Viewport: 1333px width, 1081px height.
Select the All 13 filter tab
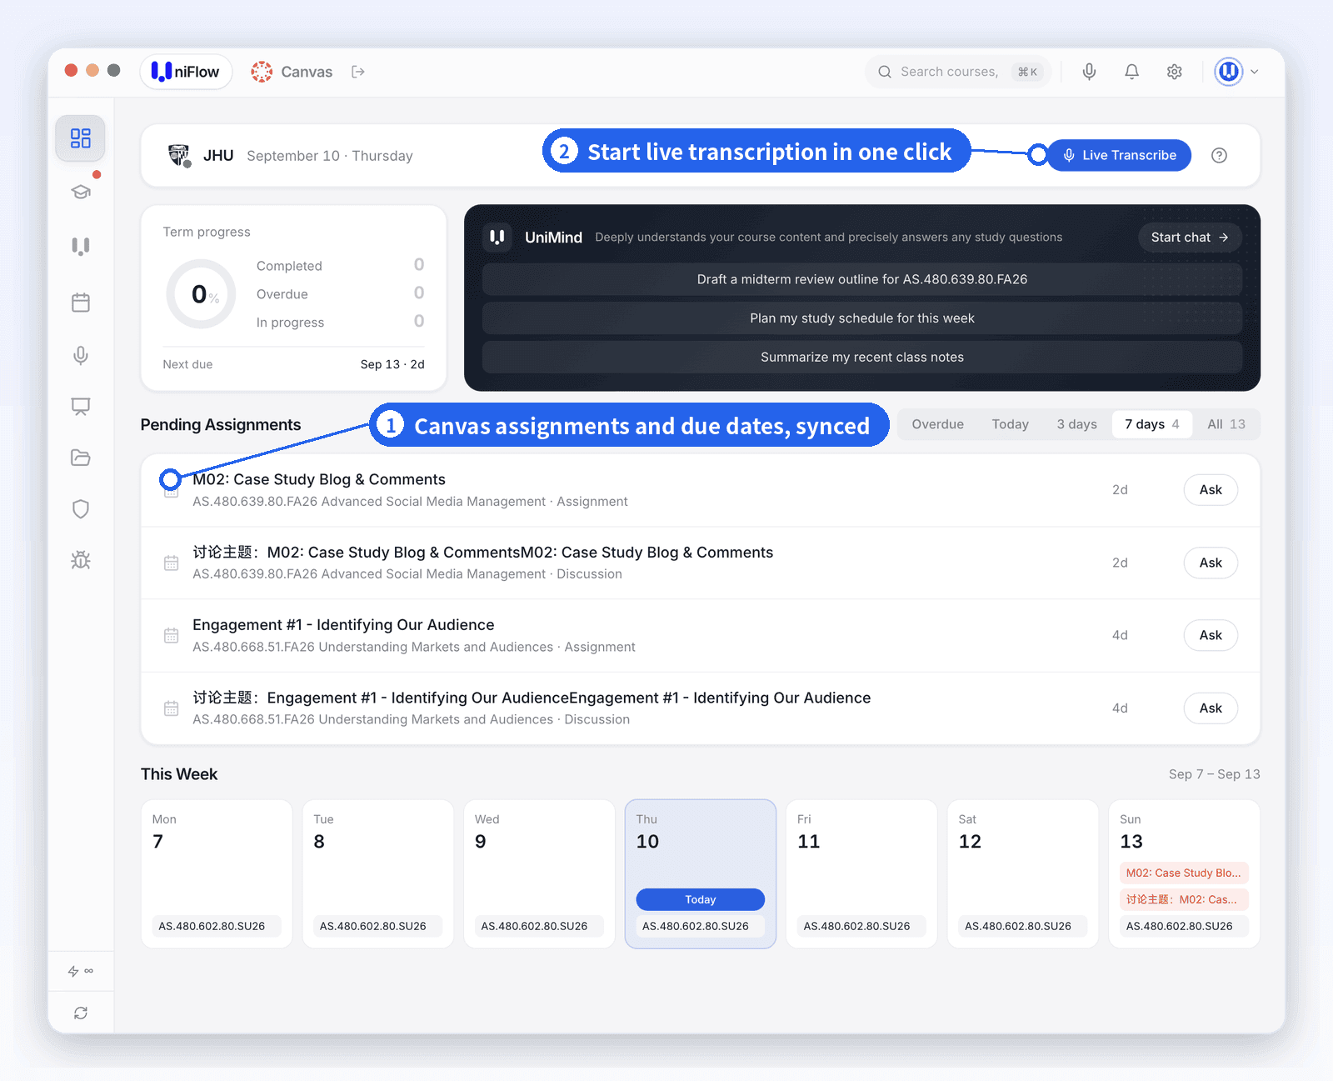tap(1226, 424)
